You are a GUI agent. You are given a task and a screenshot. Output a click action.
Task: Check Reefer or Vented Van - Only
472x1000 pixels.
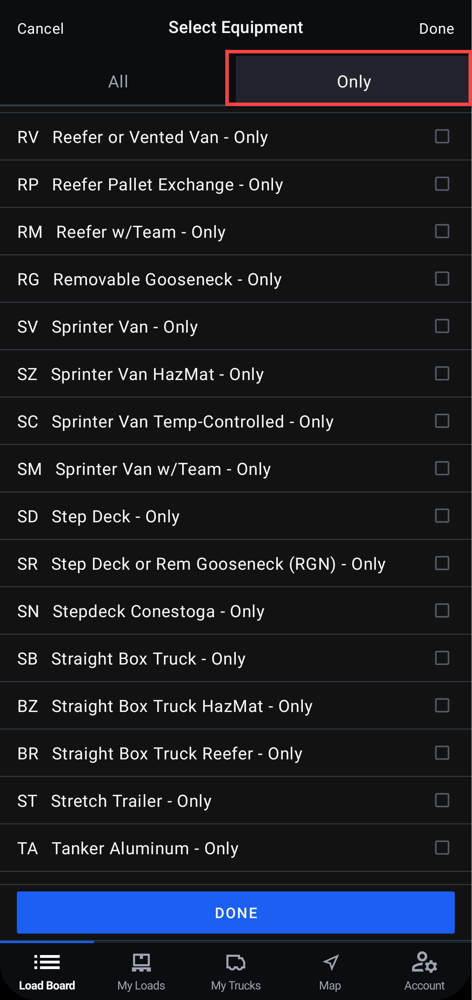442,137
